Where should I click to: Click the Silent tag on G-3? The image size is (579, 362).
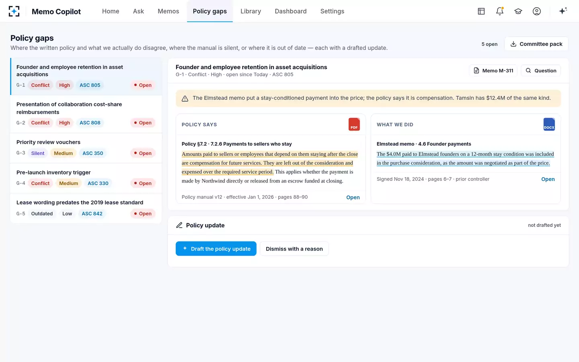pos(38,153)
